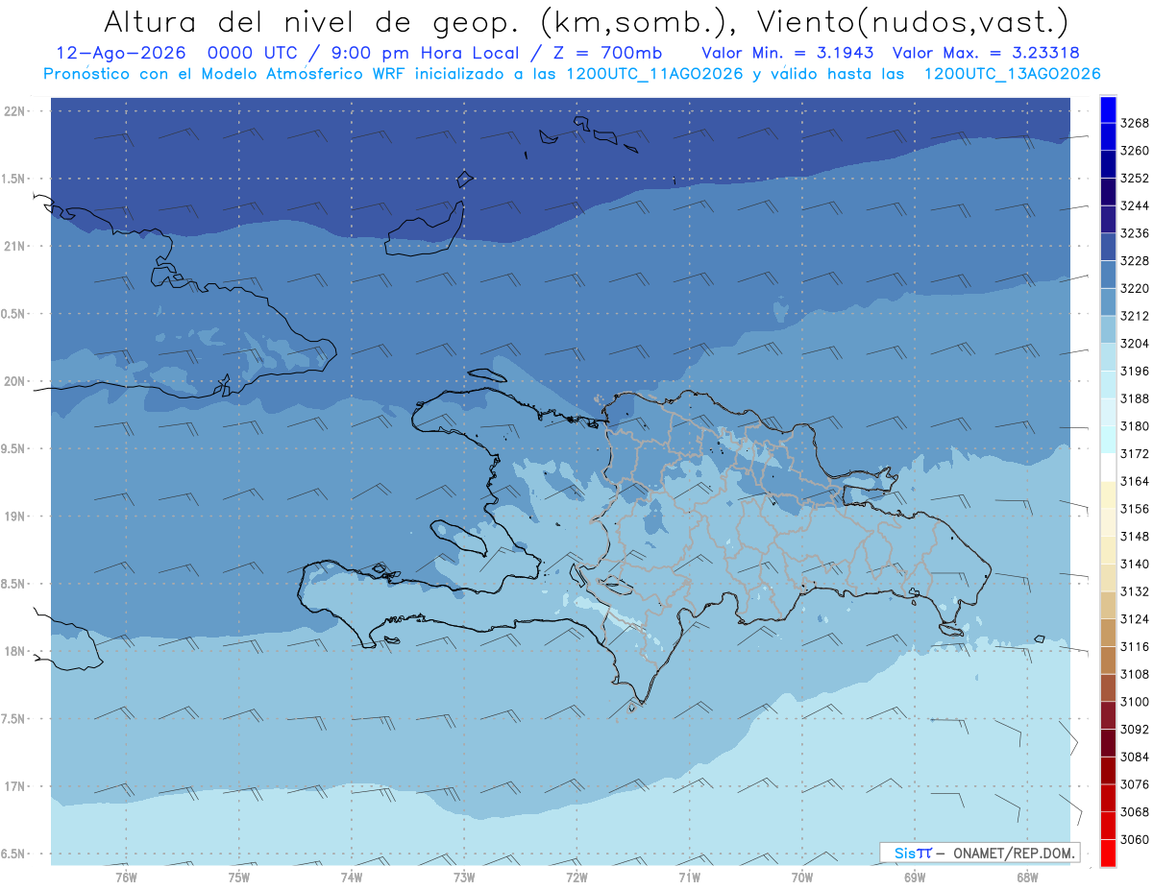Click the Sis ONAMET/REP.DOM. logo box
Viewport: 1153px width, 890px height.
(979, 853)
